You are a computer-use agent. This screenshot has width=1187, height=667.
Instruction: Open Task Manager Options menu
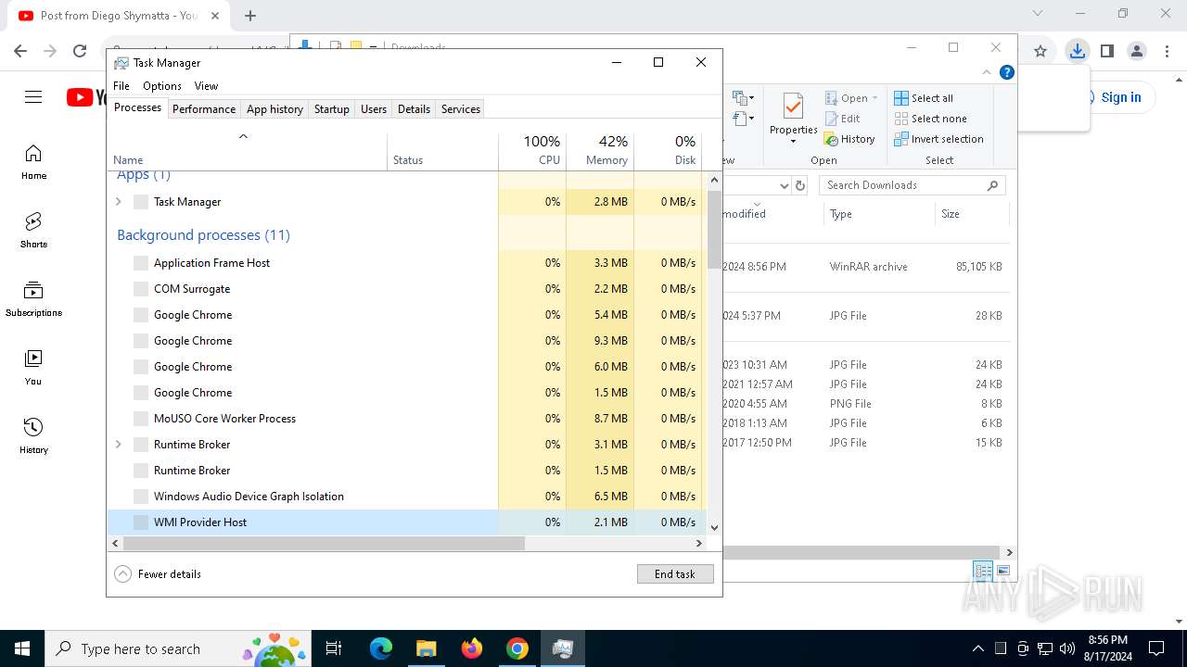(162, 86)
